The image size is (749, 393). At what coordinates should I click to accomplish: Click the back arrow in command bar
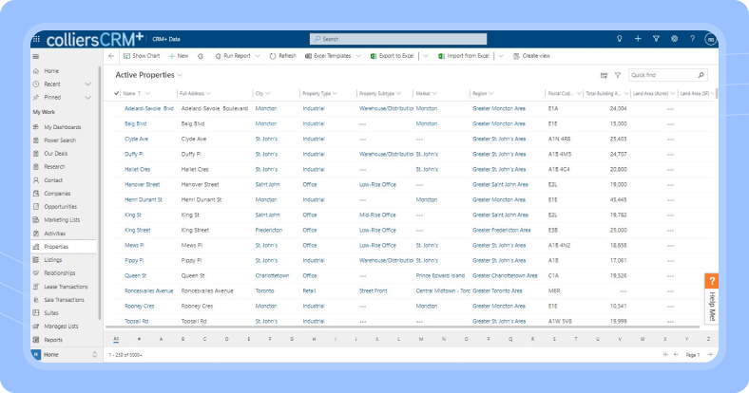coord(111,56)
